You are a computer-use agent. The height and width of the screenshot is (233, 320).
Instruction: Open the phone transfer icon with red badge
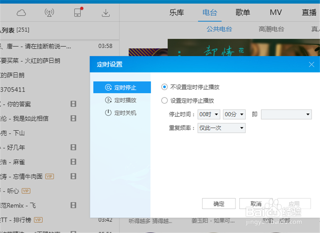(x=77, y=12)
